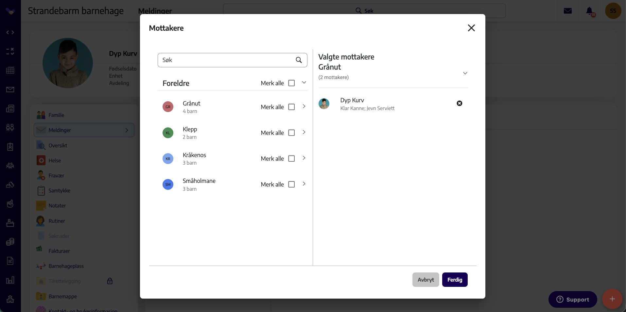
Task: Click the Søk field in Mottakere dialog
Action: pyautogui.click(x=232, y=60)
